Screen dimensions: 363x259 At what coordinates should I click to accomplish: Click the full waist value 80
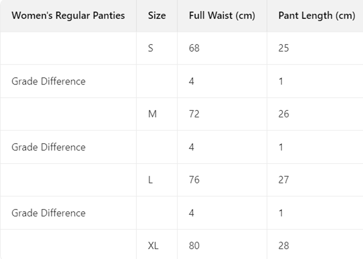194,246
